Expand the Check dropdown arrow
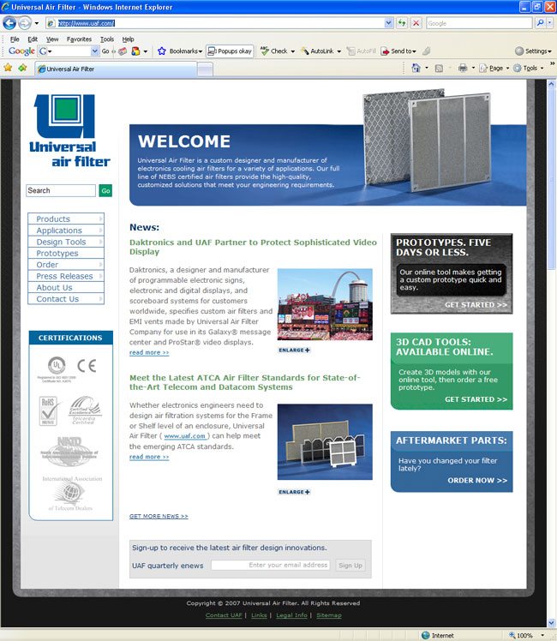 (x=292, y=51)
